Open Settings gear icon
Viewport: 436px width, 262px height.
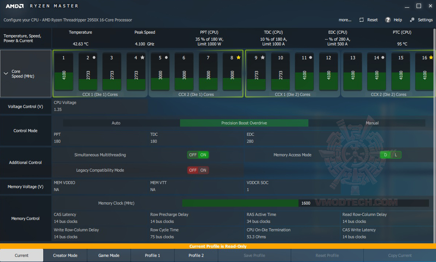(412, 20)
